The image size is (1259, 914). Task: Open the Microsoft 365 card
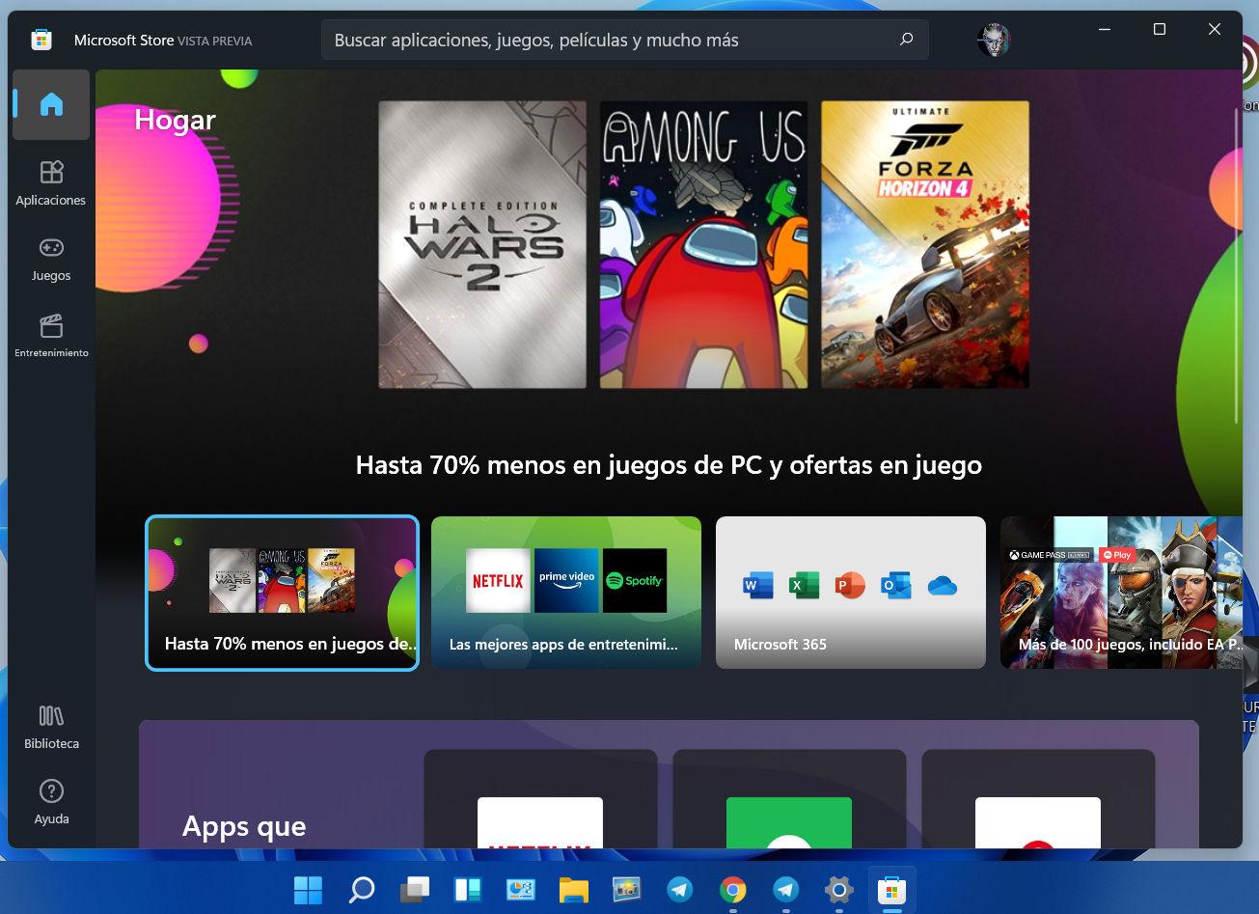point(851,593)
